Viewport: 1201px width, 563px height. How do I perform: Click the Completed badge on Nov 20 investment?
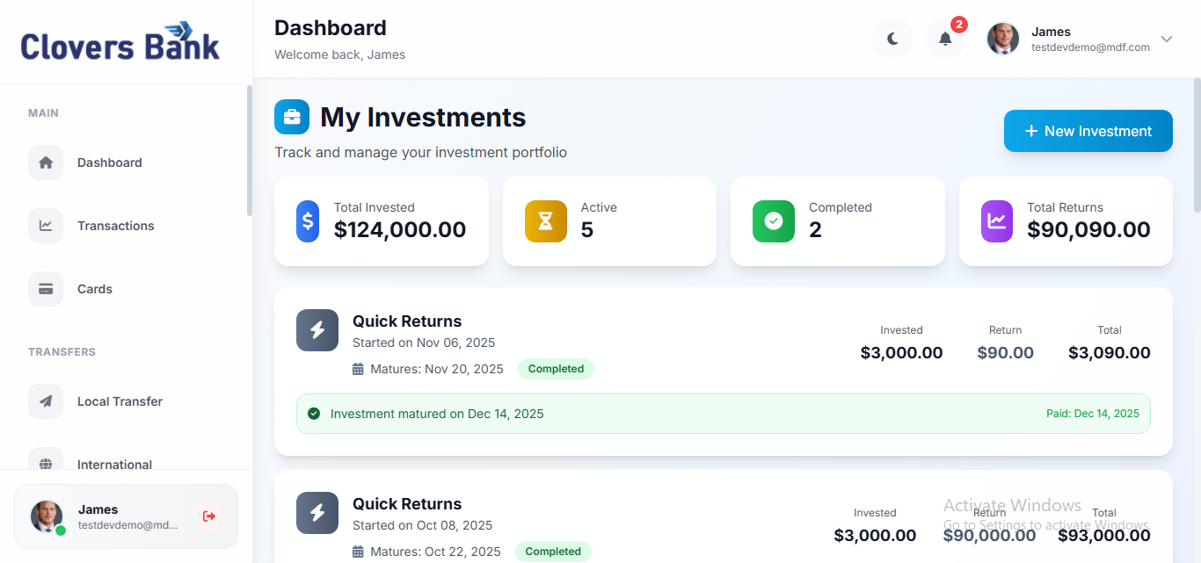pyautogui.click(x=556, y=369)
